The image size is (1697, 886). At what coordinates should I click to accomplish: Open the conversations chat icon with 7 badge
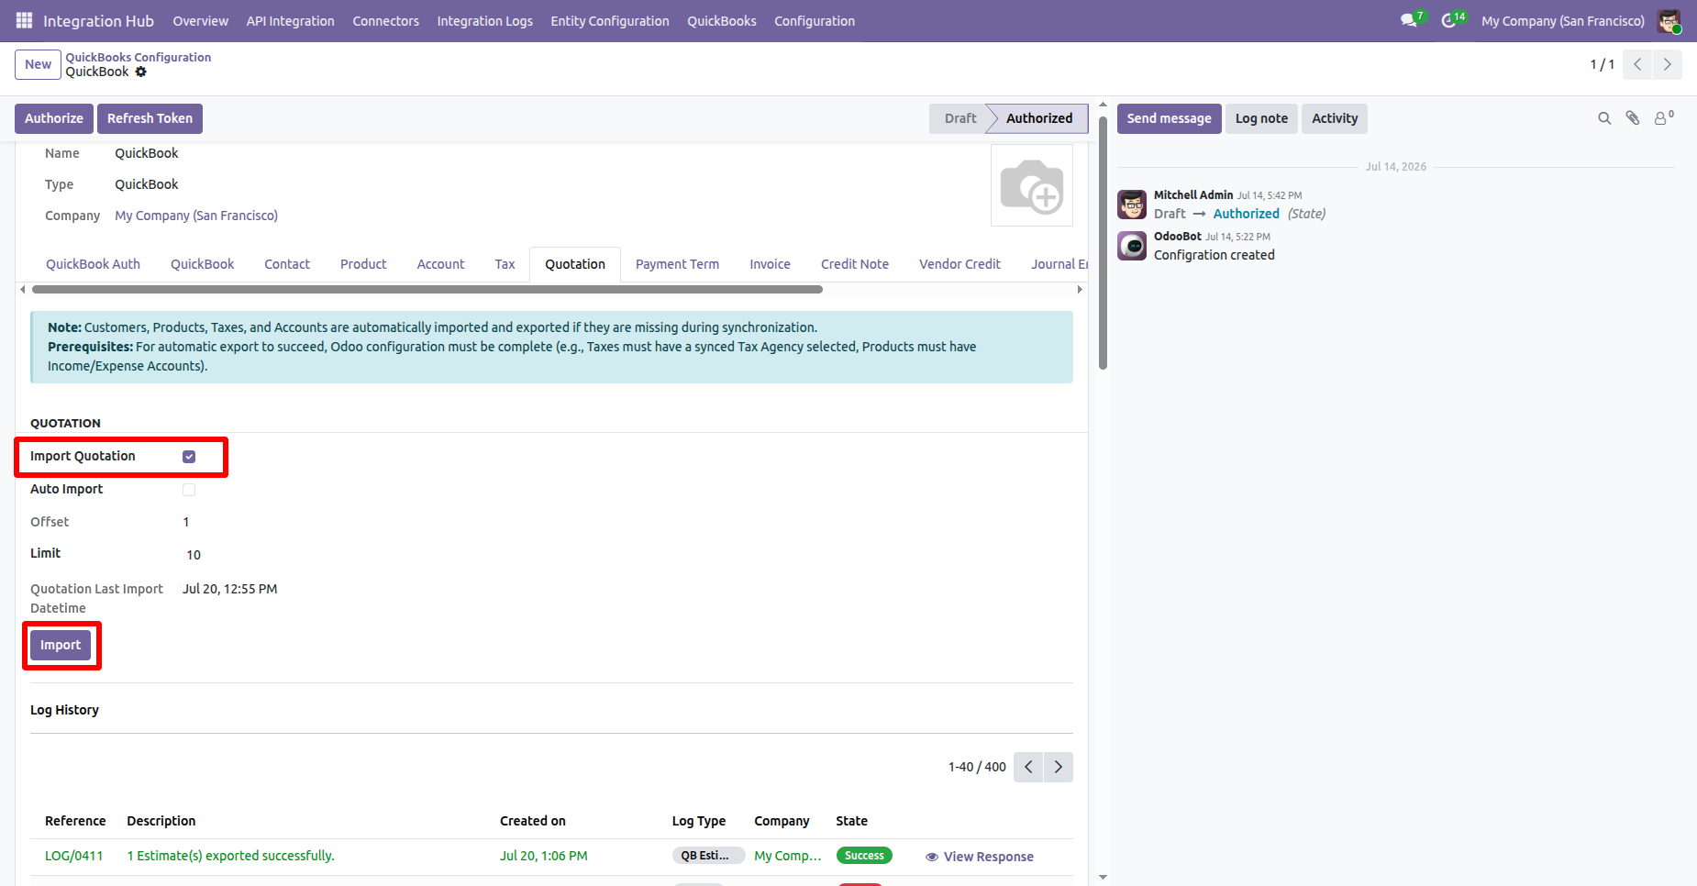1410,20
